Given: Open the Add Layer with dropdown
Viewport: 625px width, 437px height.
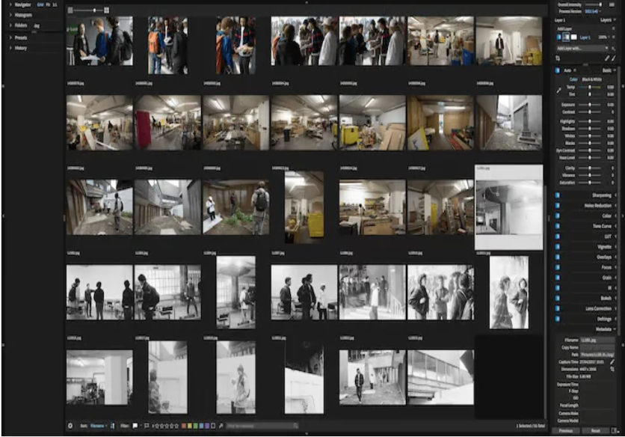Looking at the screenshot, I should (x=582, y=49).
